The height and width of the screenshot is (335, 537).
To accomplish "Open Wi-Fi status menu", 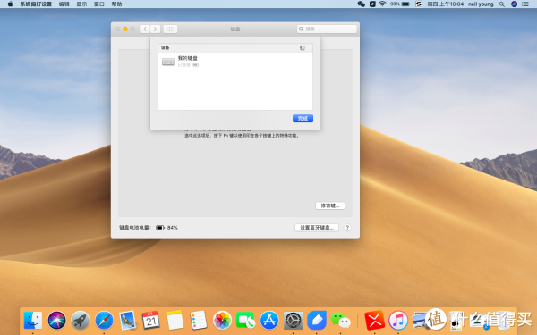I will point(382,4).
